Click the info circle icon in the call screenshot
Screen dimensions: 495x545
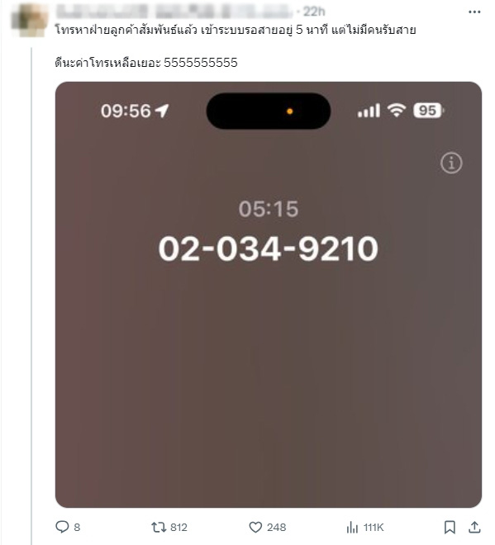click(451, 163)
